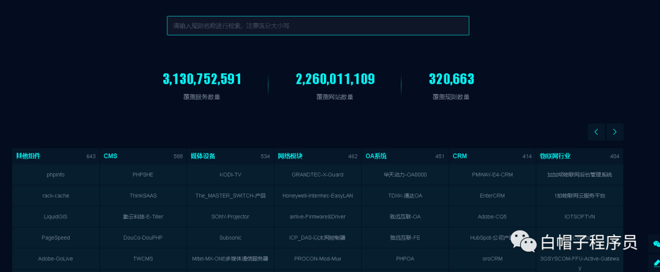This screenshot has height=272, width=660.
Task: Click the 2,260,011,109 website count
Action: pyautogui.click(x=335, y=79)
